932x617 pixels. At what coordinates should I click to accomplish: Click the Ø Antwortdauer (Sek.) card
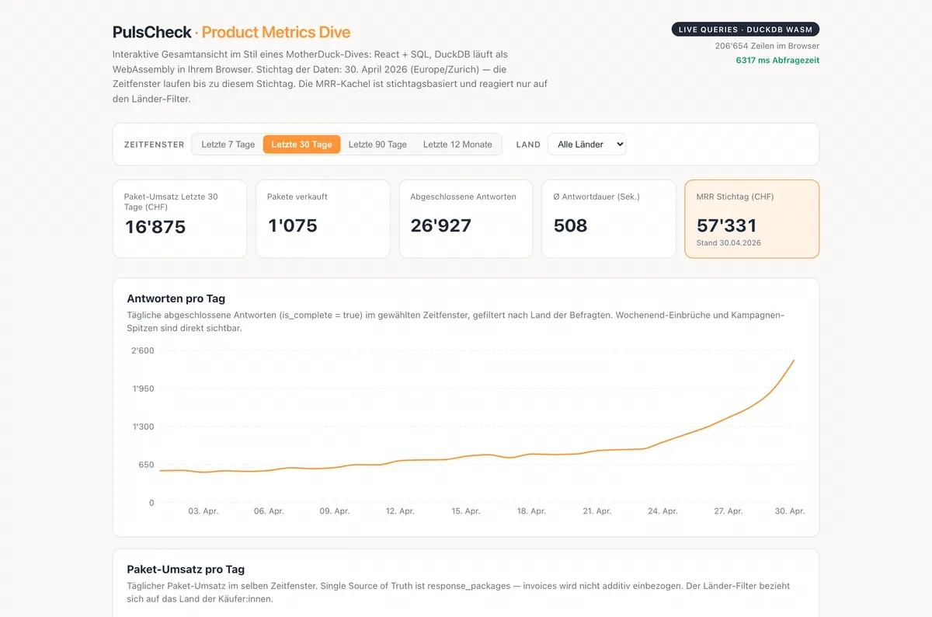(609, 219)
